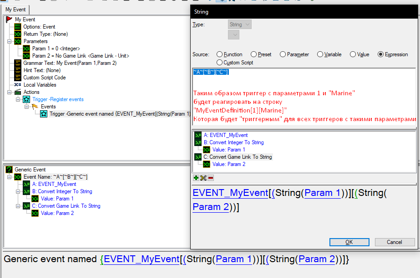This screenshot has width=420, height=278.
Task: Collapse the Parameters tree node
Action: (9, 41)
